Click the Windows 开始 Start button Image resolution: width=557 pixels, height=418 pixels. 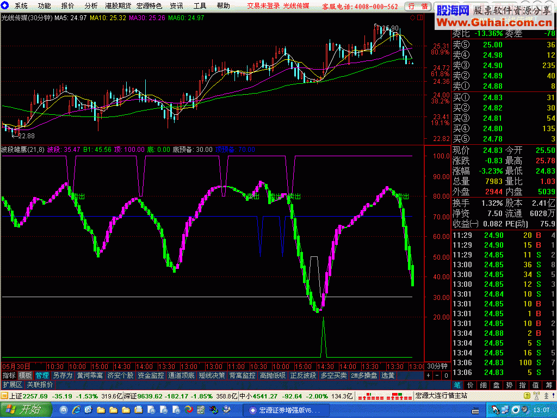tap(26, 410)
